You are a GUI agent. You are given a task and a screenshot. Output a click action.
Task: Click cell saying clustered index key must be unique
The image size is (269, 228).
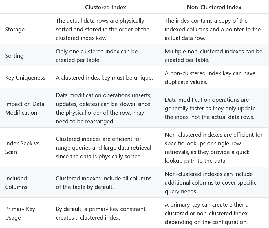tap(104, 78)
